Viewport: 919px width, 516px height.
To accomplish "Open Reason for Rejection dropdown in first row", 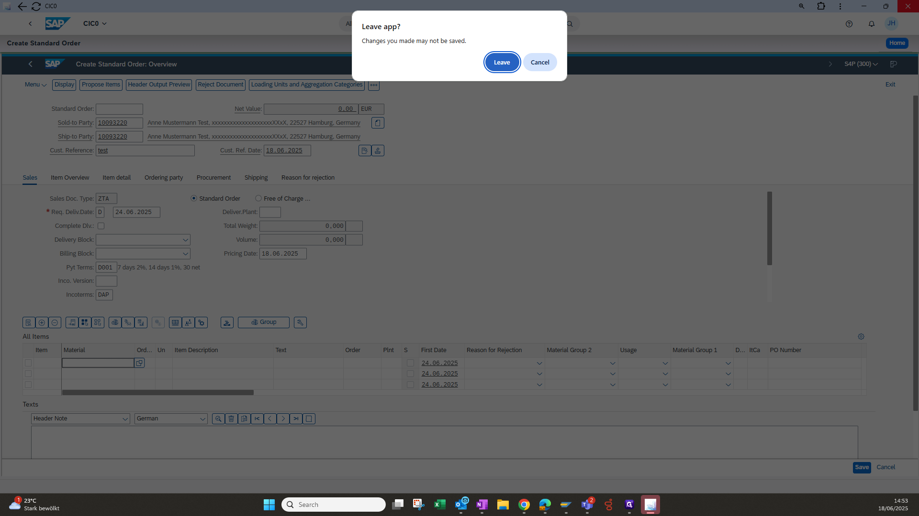I will [539, 364].
